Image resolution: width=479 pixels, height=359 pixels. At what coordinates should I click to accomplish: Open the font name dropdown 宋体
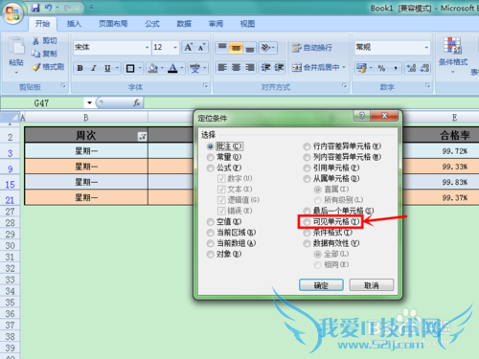(147, 48)
